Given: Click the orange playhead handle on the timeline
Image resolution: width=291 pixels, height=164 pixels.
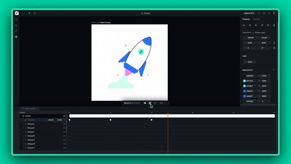Looking at the screenshot, I should pos(168,114).
